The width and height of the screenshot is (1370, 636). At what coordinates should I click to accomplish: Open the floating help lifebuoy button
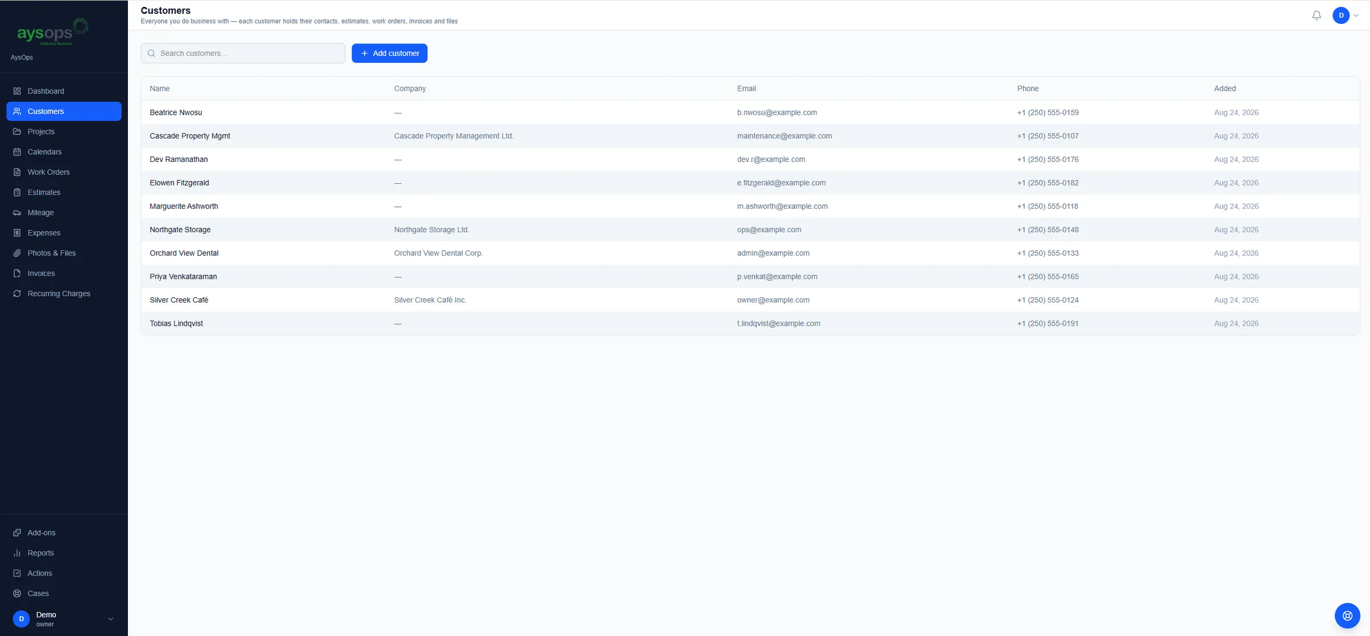(x=1347, y=615)
